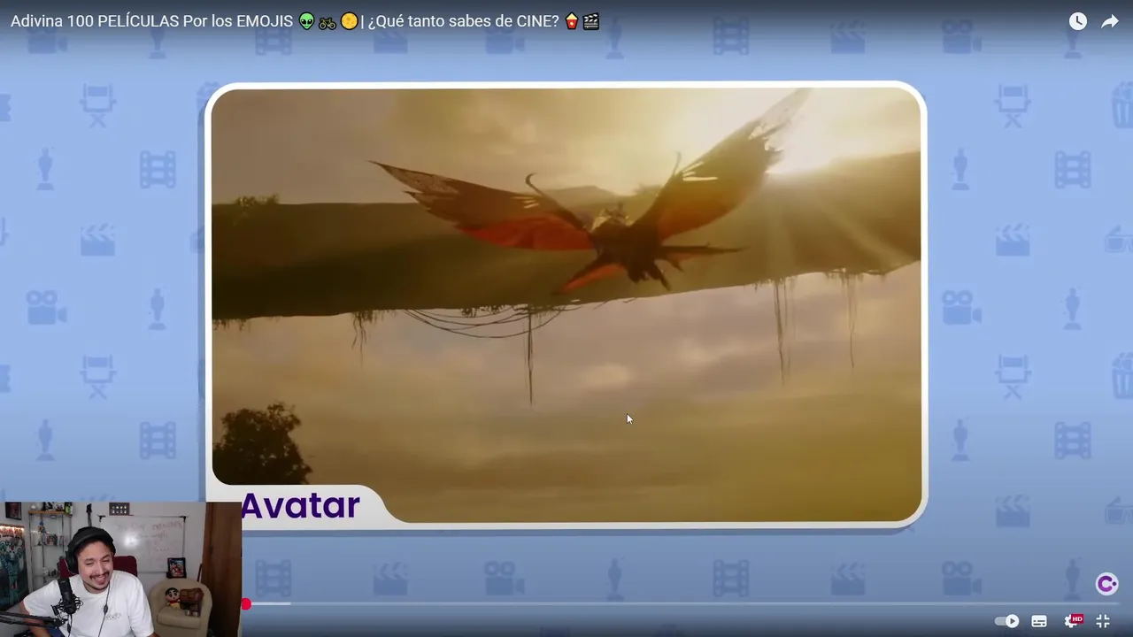Click the 'Avatar' answer label

tap(300, 505)
